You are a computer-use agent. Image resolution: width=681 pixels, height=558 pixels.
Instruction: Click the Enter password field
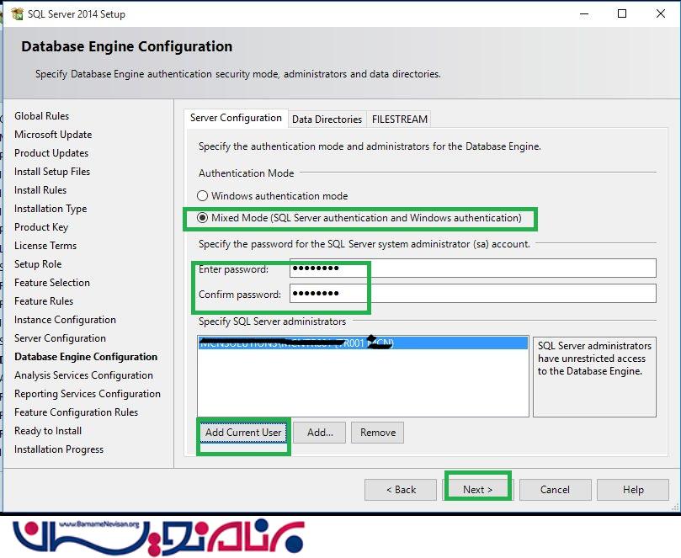(472, 268)
